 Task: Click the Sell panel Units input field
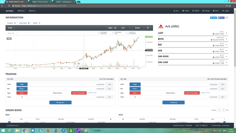[x=179, y=84]
